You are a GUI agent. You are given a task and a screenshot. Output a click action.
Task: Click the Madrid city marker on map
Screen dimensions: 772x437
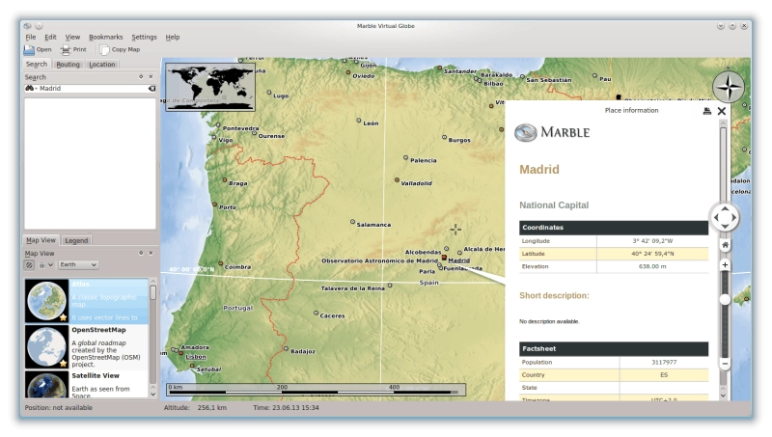(x=444, y=258)
